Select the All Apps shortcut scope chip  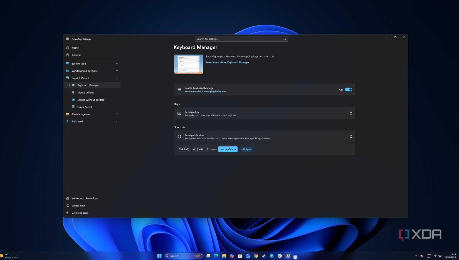click(x=246, y=149)
